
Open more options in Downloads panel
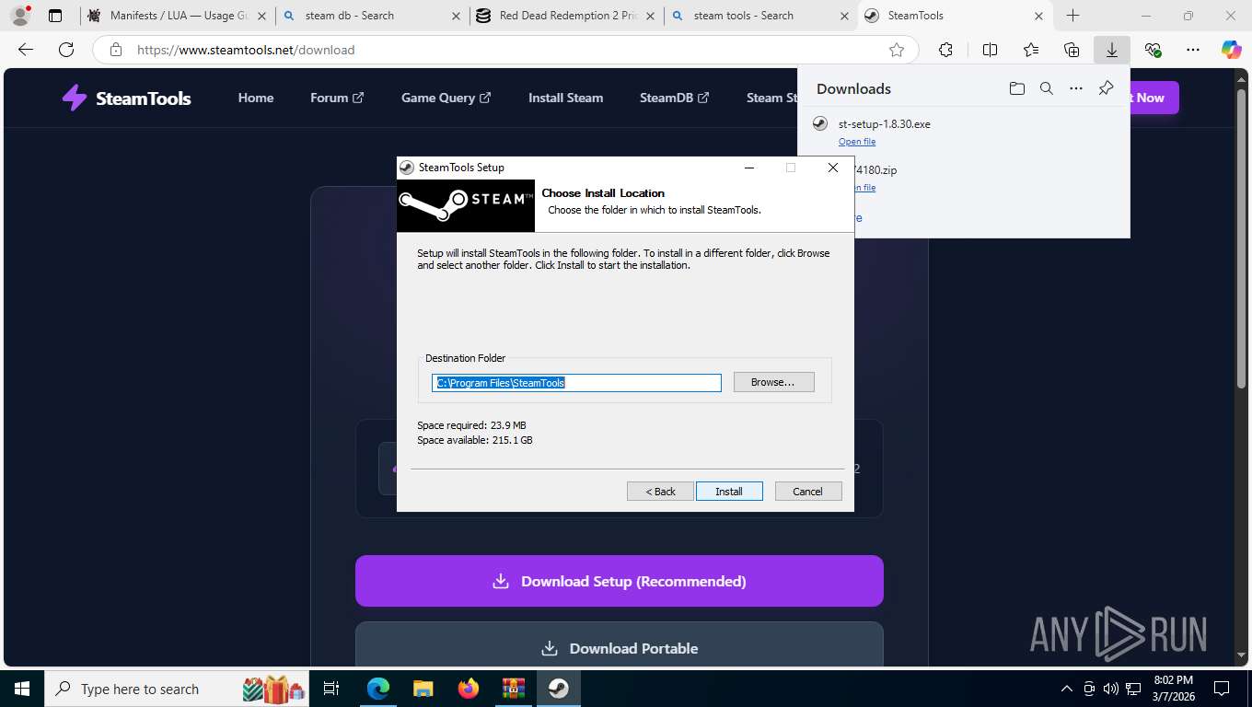[x=1076, y=88]
